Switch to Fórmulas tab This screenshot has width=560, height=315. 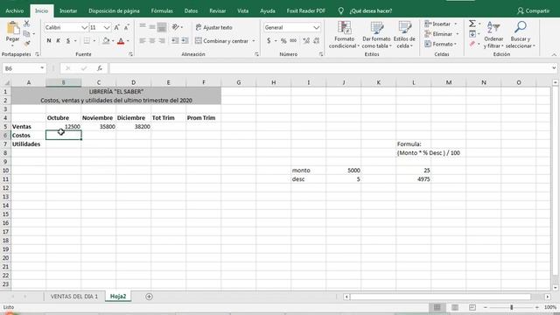[162, 10]
